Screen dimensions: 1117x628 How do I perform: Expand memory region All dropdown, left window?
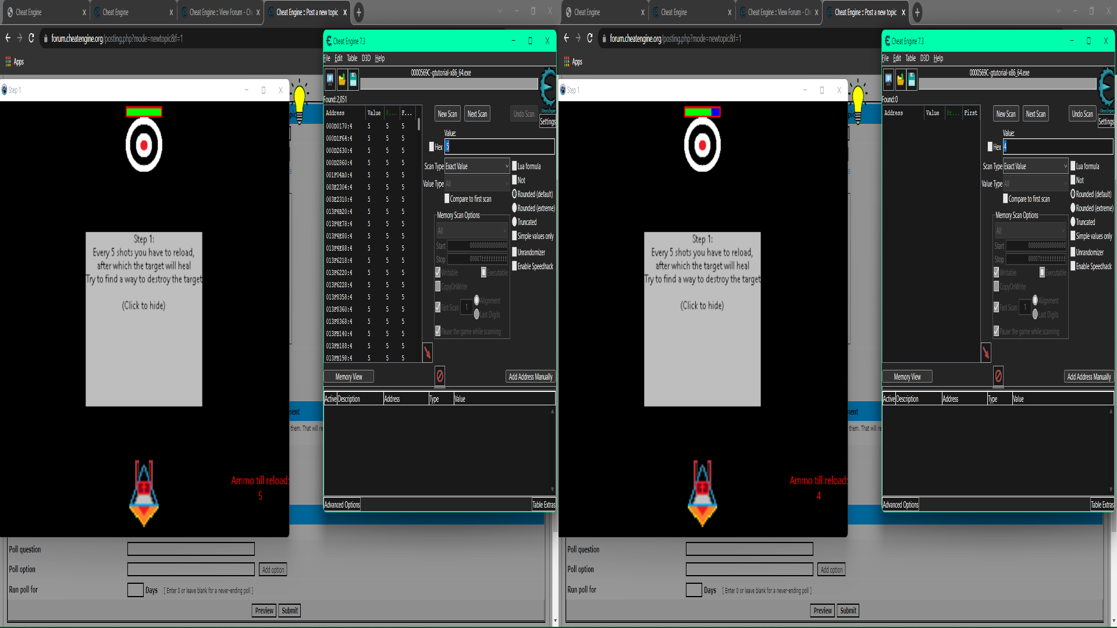click(472, 231)
